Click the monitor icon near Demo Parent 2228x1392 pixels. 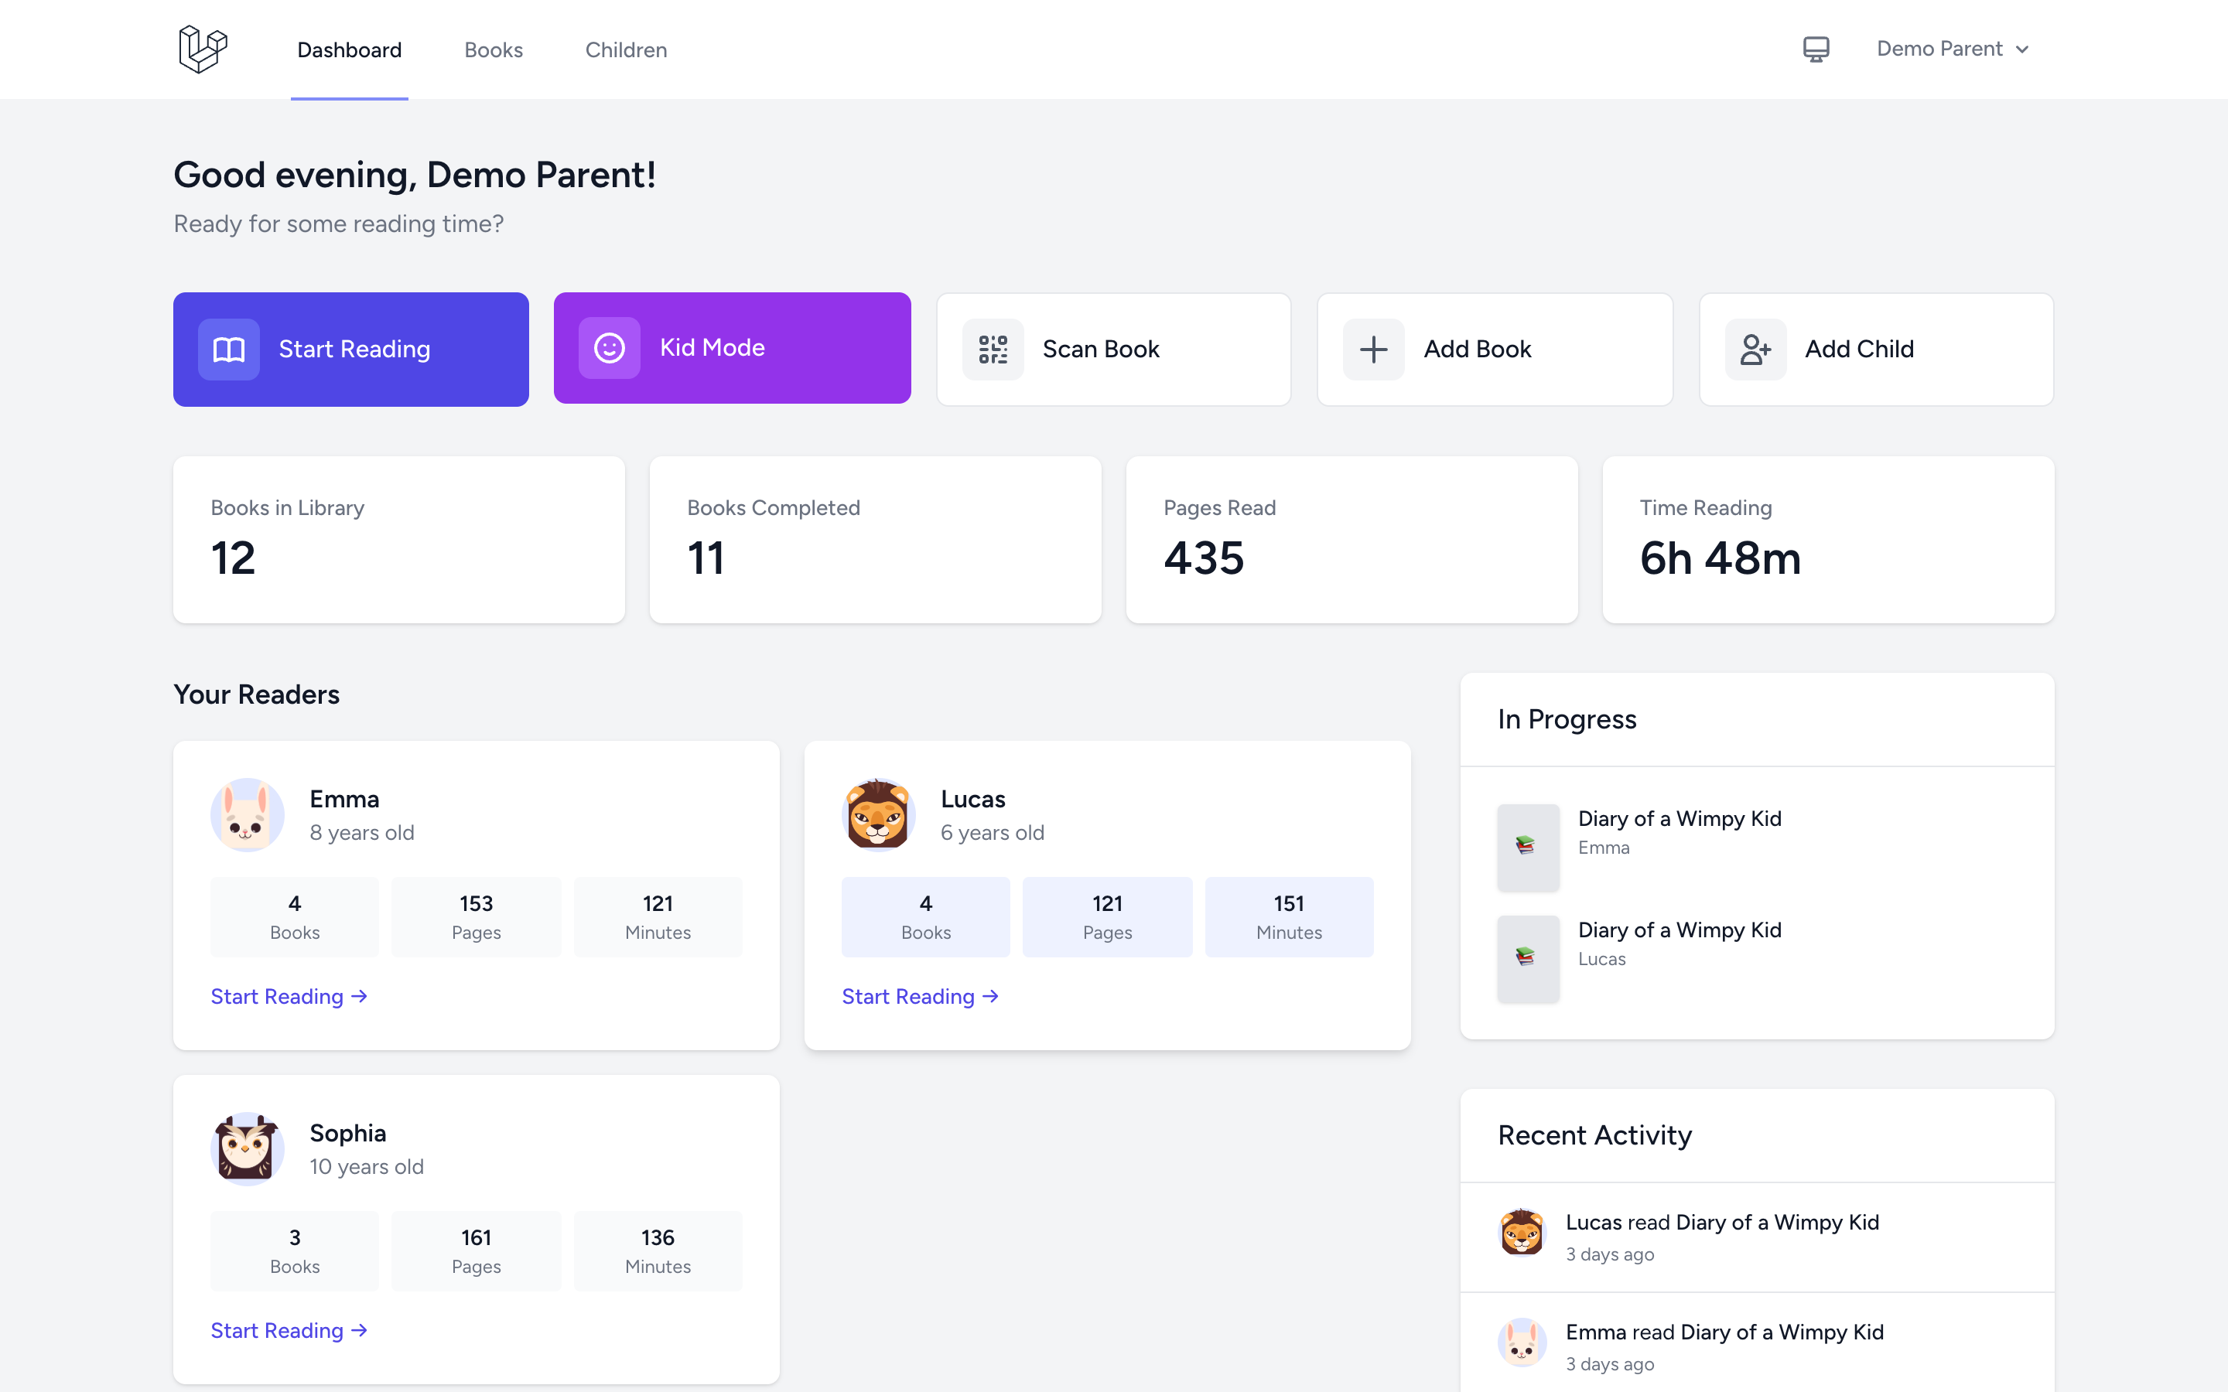[1815, 48]
